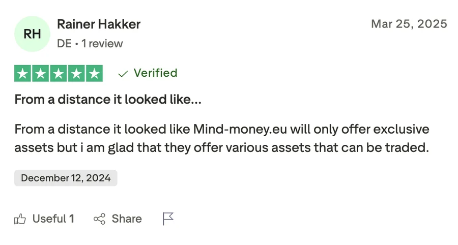Click the DE country label

(64, 44)
